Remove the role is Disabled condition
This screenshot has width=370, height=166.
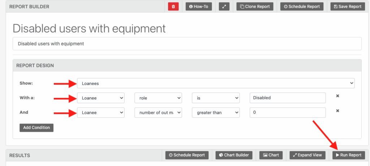point(338,96)
